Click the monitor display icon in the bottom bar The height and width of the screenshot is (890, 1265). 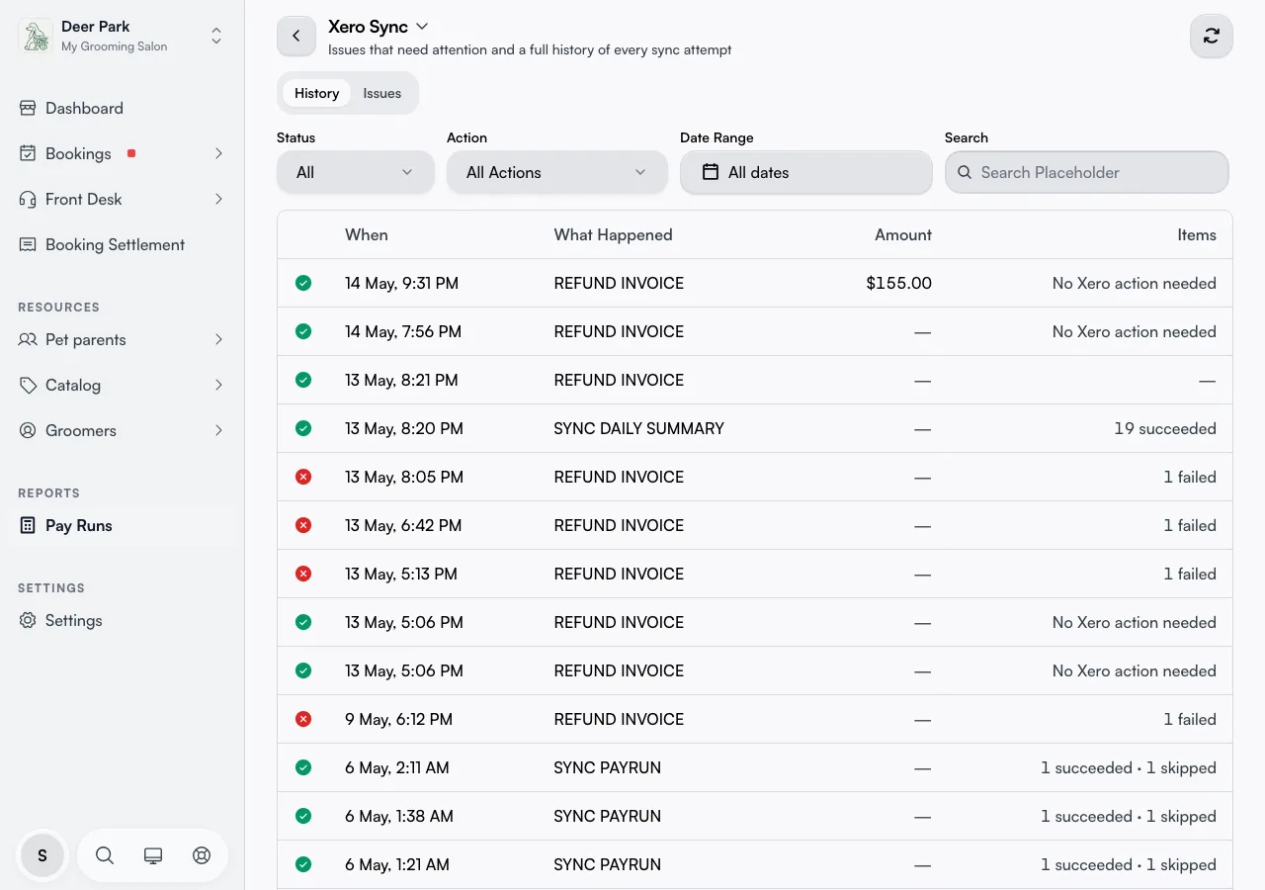[x=153, y=855]
